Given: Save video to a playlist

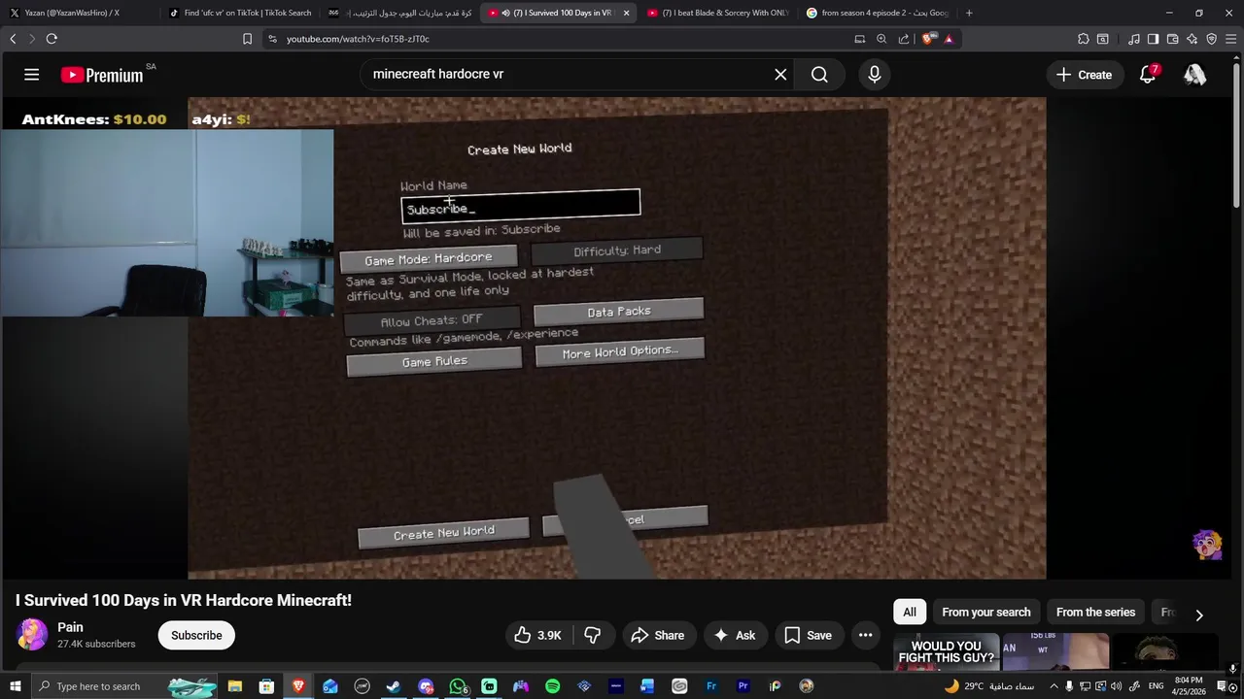Looking at the screenshot, I should coord(808,635).
